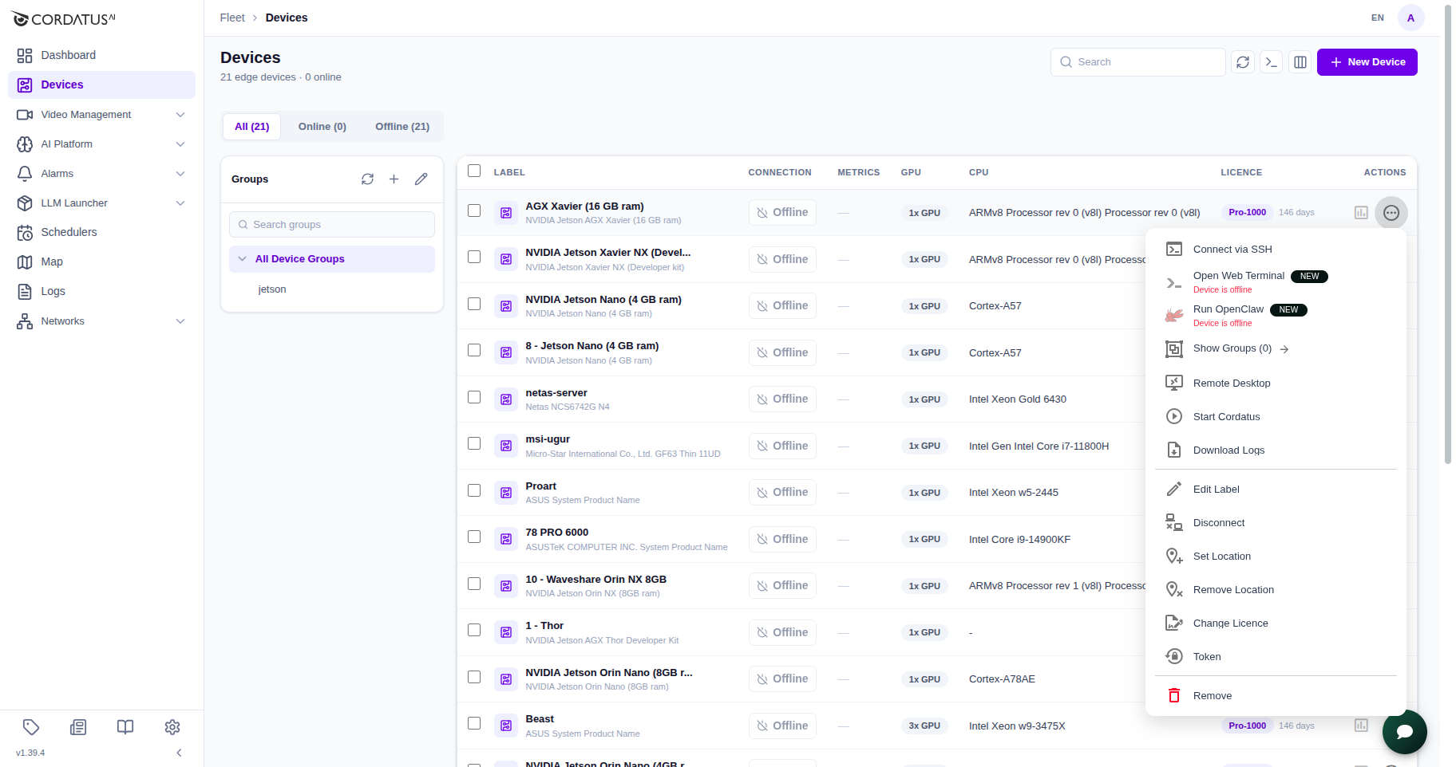The height and width of the screenshot is (767, 1456).
Task: Click the device icon for 78 PRO 6000
Action: (506, 539)
